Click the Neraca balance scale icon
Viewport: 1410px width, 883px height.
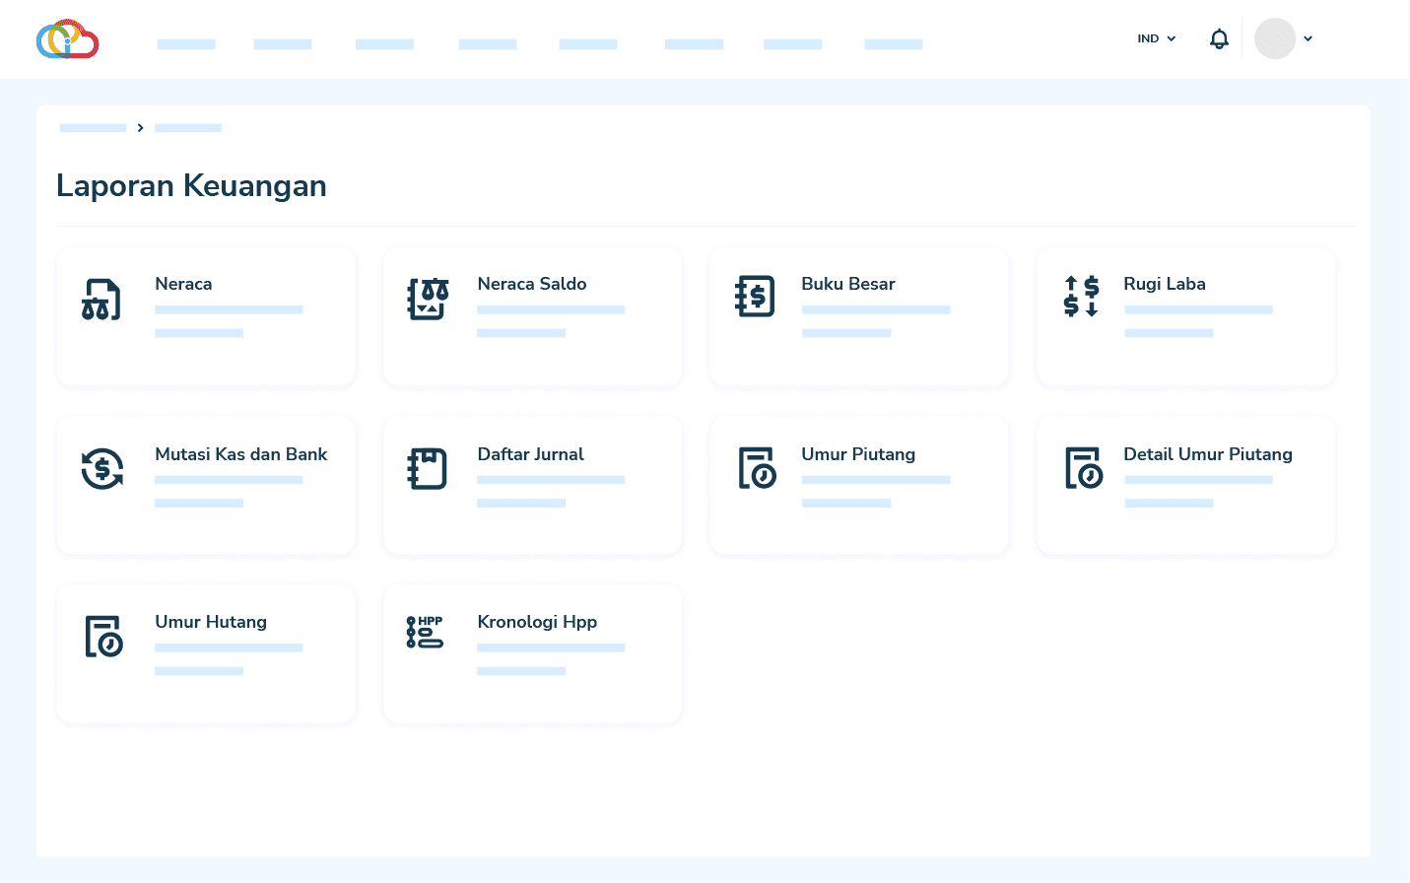point(101,300)
